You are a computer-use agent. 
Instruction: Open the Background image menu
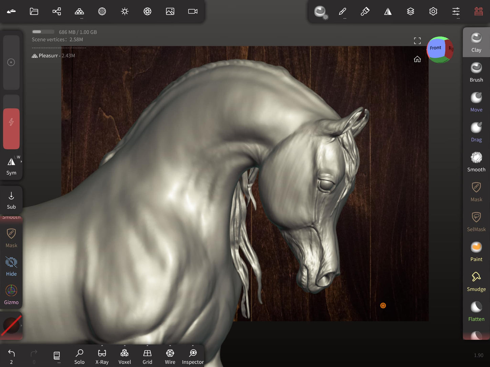(170, 12)
